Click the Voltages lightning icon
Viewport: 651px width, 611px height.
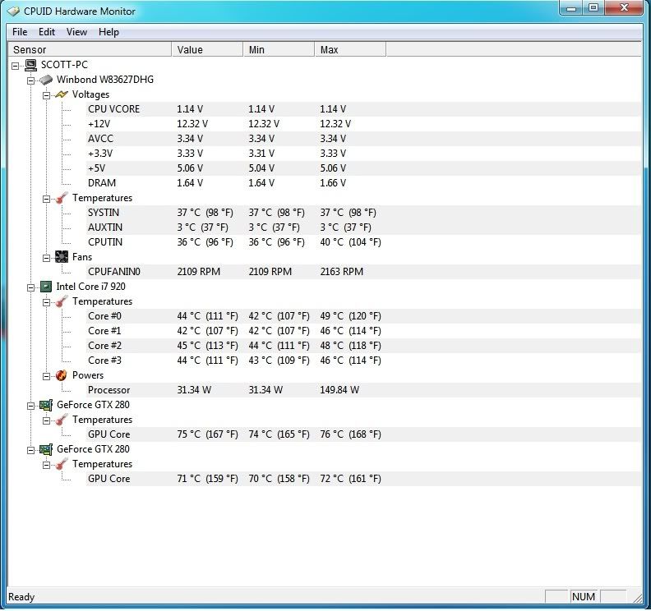(x=62, y=94)
